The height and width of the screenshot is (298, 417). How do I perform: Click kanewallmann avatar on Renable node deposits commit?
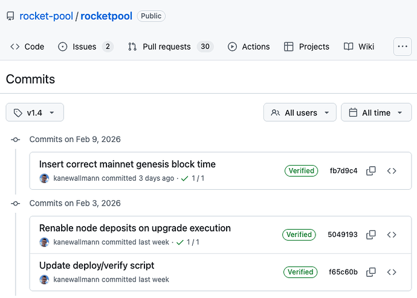click(44, 242)
